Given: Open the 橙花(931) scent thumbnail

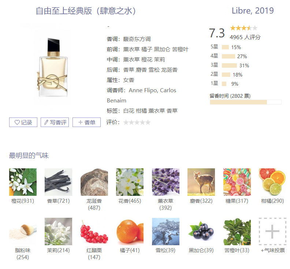Looking at the screenshot, I should (23, 182).
